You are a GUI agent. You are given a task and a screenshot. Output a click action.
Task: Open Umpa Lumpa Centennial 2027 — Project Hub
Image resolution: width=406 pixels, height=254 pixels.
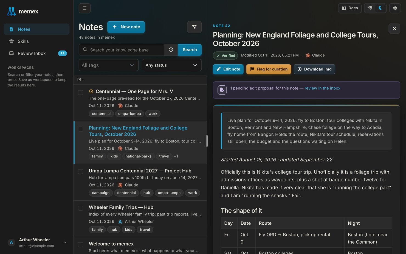tap(140, 171)
